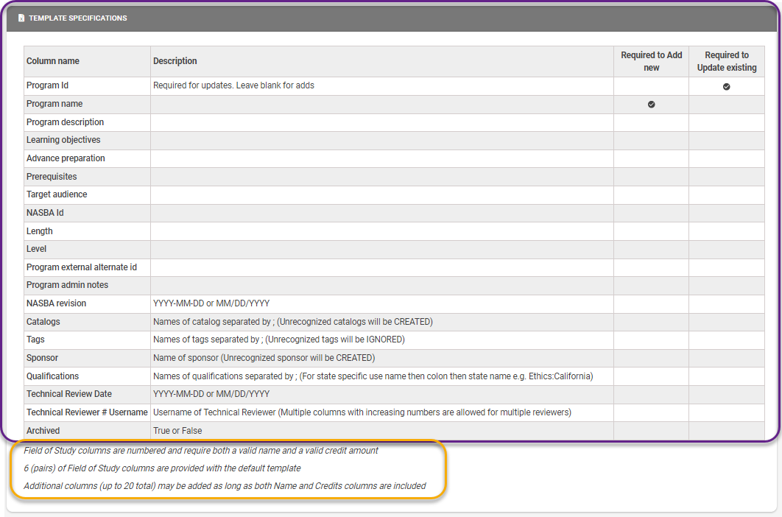Screen dimensions: 782x517
Task: Click the Technical Review Date row
Action: tap(68, 393)
